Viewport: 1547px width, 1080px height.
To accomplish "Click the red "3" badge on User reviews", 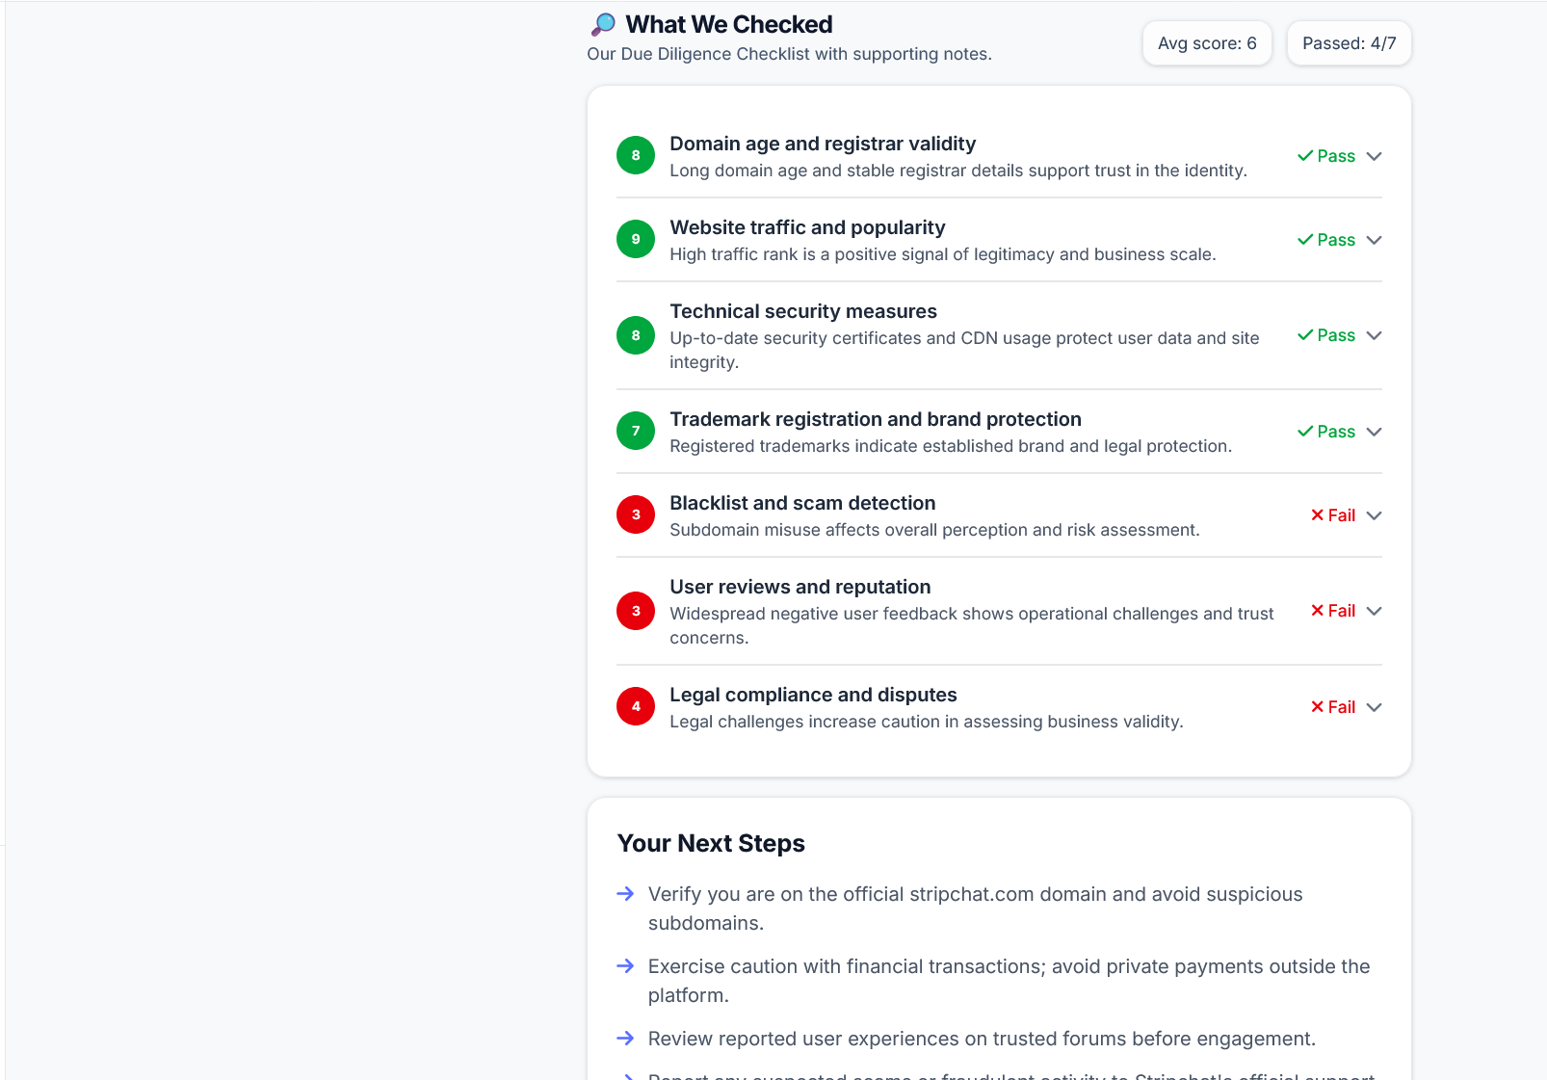I will (x=635, y=611).
